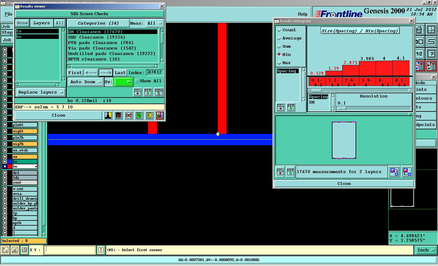Select the Count radio option
438x266 pixels.
[x=279, y=30]
